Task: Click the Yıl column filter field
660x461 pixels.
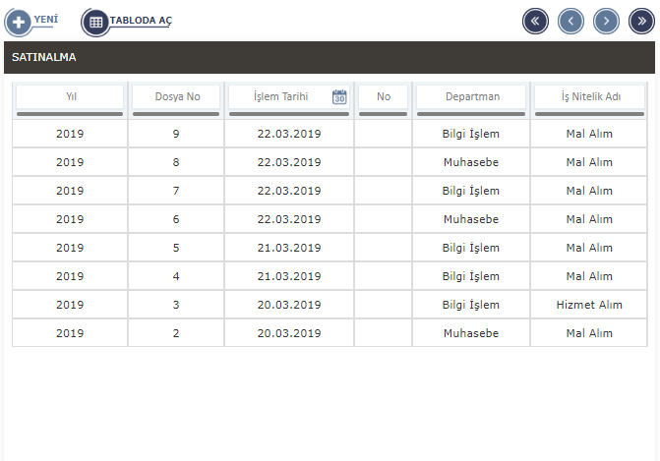Action: click(x=70, y=96)
